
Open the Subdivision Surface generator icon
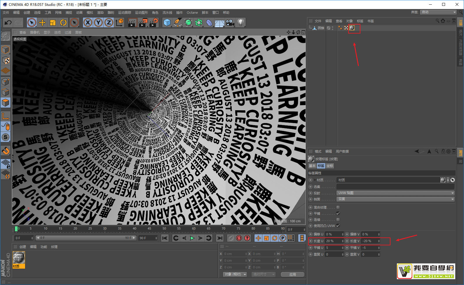(x=188, y=22)
